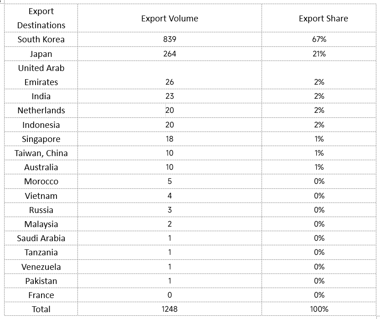This screenshot has width=380, height=319.
Task: Click the Export Destinations header cell
Action: click(41, 18)
